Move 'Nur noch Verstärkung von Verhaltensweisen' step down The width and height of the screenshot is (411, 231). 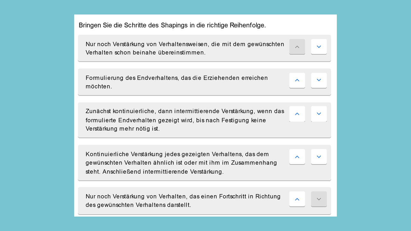pos(319,47)
